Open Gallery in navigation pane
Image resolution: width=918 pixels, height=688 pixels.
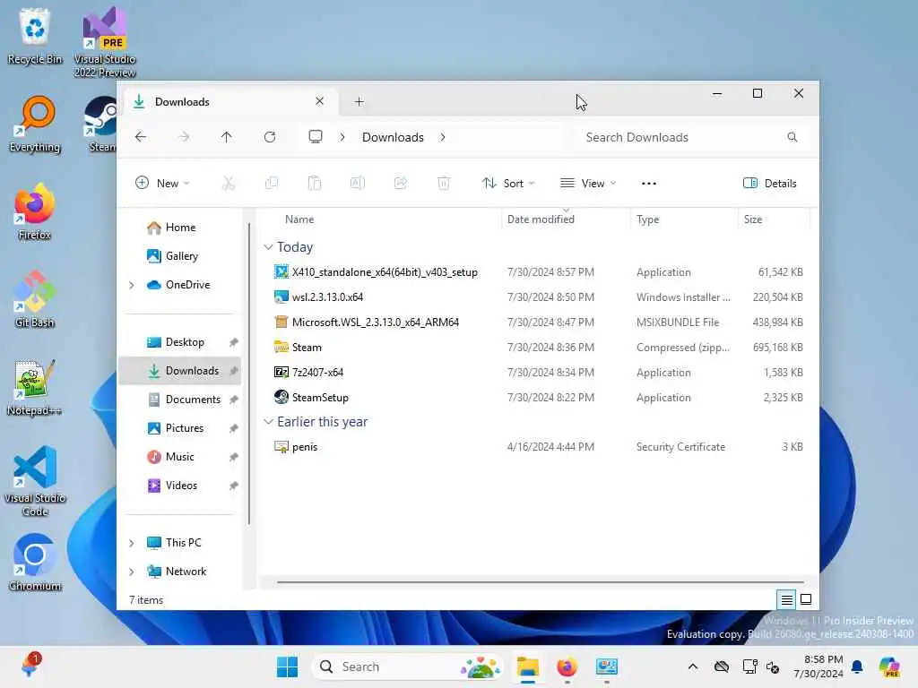180,256
